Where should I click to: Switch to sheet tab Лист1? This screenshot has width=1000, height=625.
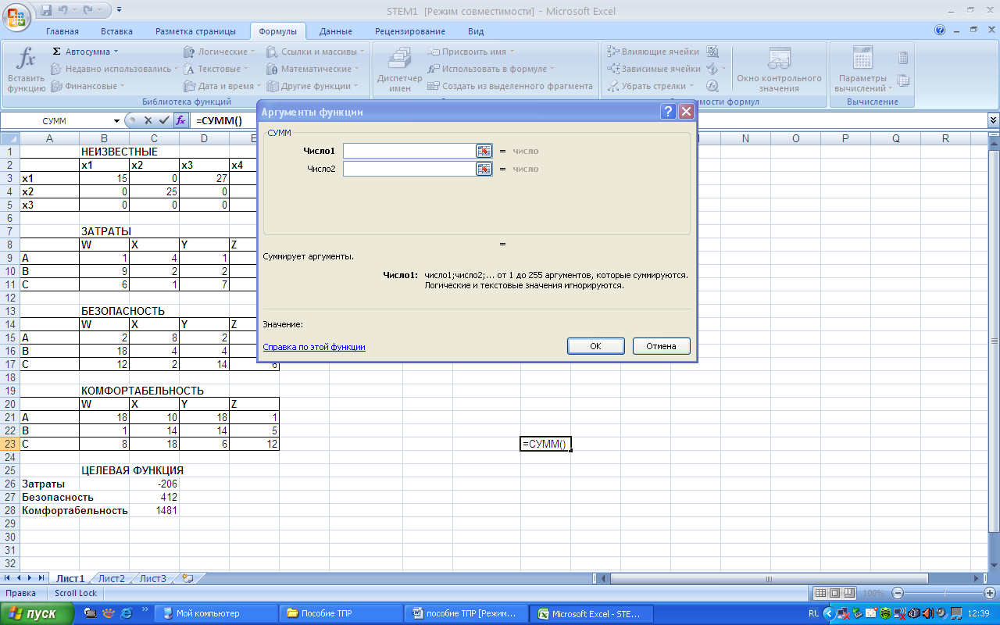click(x=70, y=578)
